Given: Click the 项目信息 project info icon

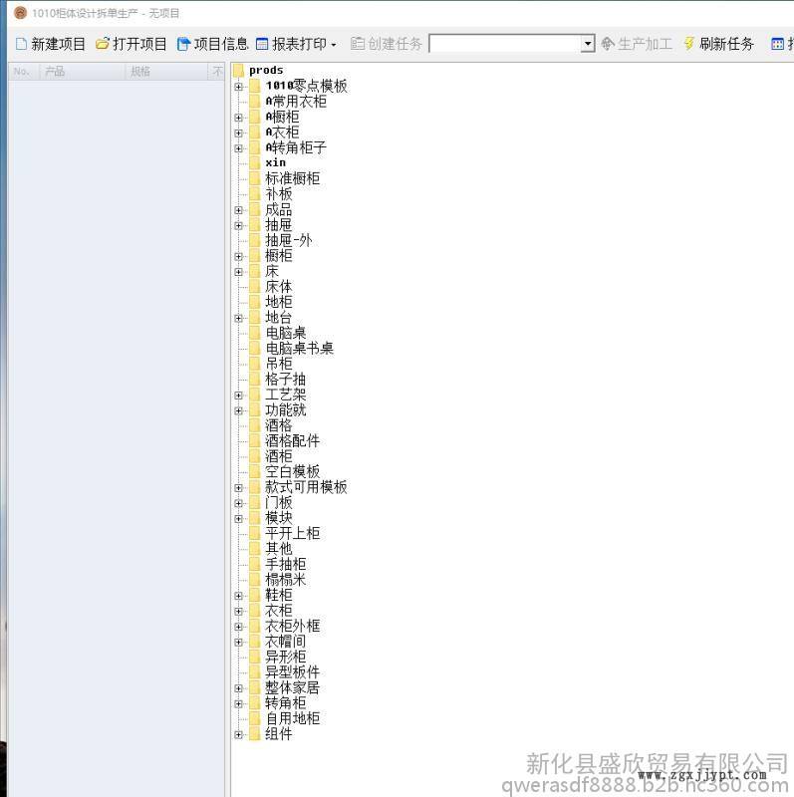Looking at the screenshot, I should click(183, 44).
